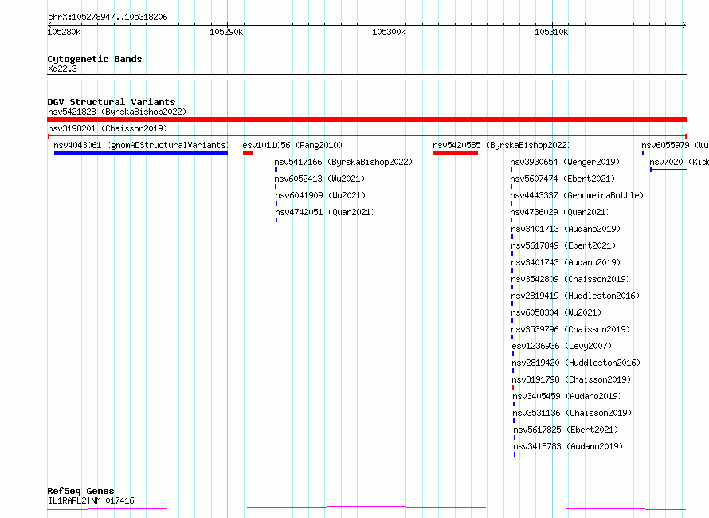Click nsv3191798 (Chaisson2019) label
The height and width of the screenshot is (518, 709).
[x=571, y=379]
